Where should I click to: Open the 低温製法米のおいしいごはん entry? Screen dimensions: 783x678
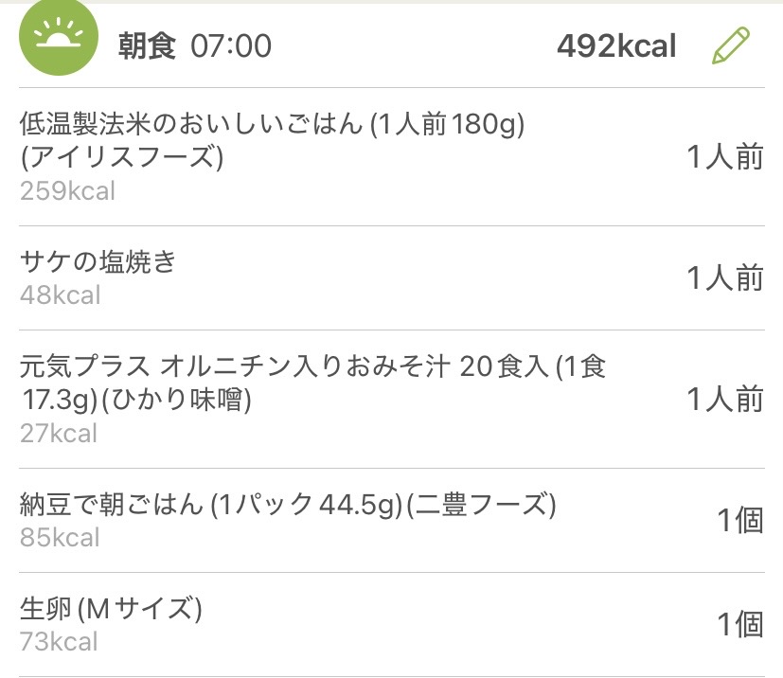click(272, 138)
